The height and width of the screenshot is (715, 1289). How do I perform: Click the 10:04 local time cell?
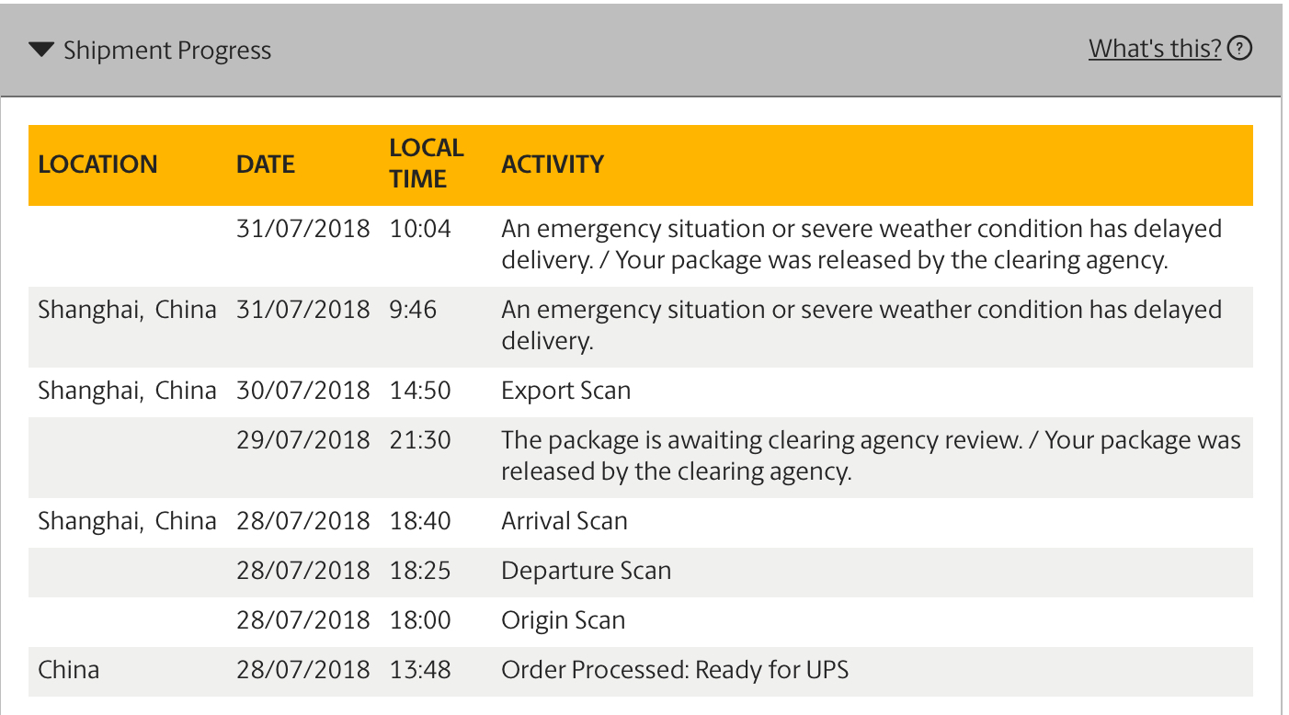(420, 228)
